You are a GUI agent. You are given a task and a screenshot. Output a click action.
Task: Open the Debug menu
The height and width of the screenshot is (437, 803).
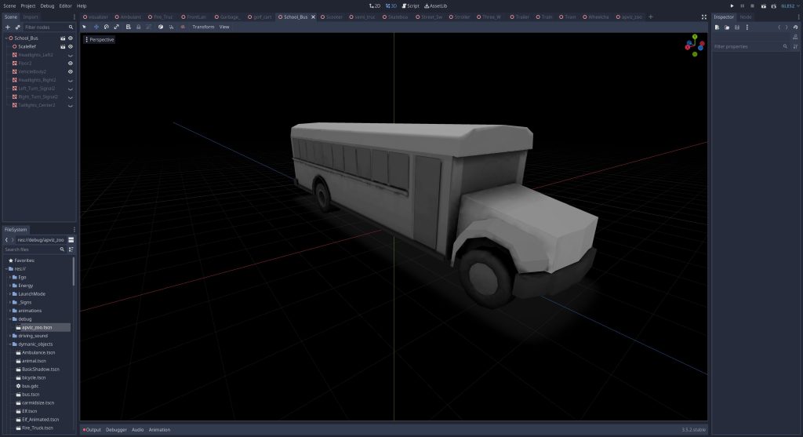(x=47, y=5)
